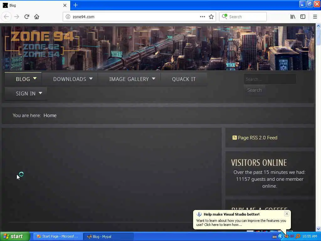Click the VISITORS ONLINE heading
Viewport: 321px width, 241px height.
coord(259,163)
